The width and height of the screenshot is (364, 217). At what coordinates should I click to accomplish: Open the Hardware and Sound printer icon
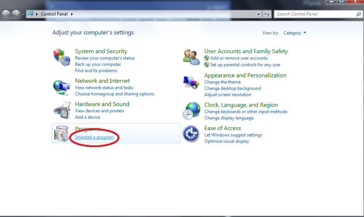[62, 110]
